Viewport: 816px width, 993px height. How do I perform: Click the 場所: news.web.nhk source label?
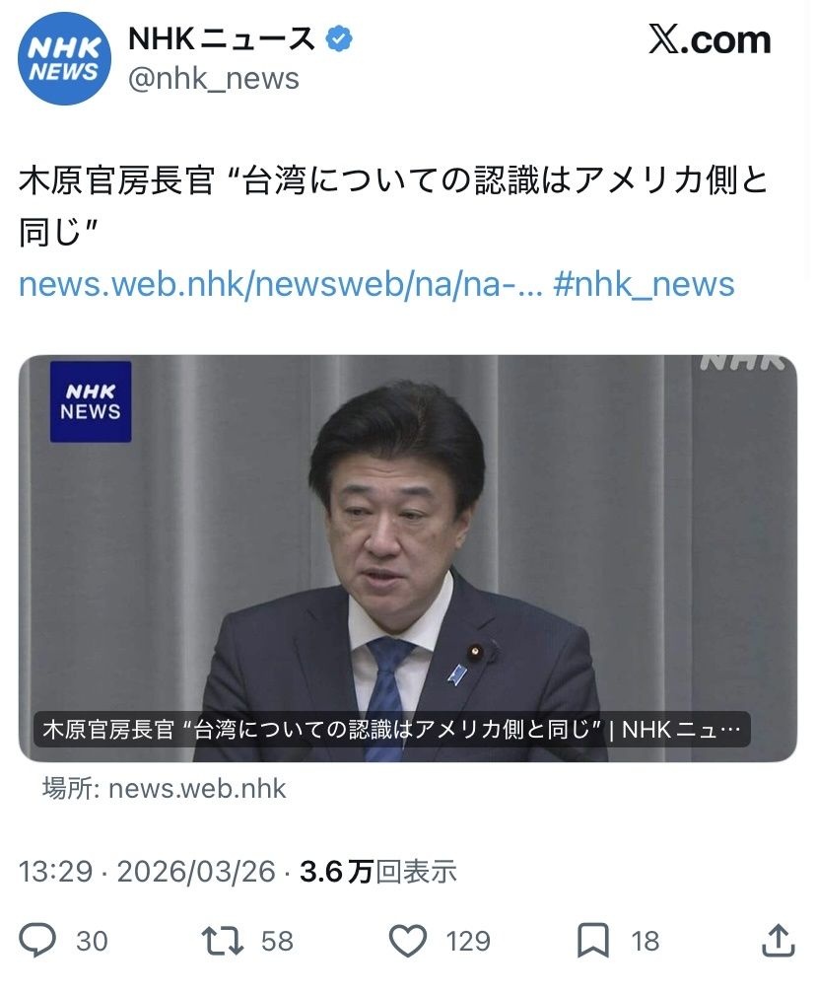164,789
